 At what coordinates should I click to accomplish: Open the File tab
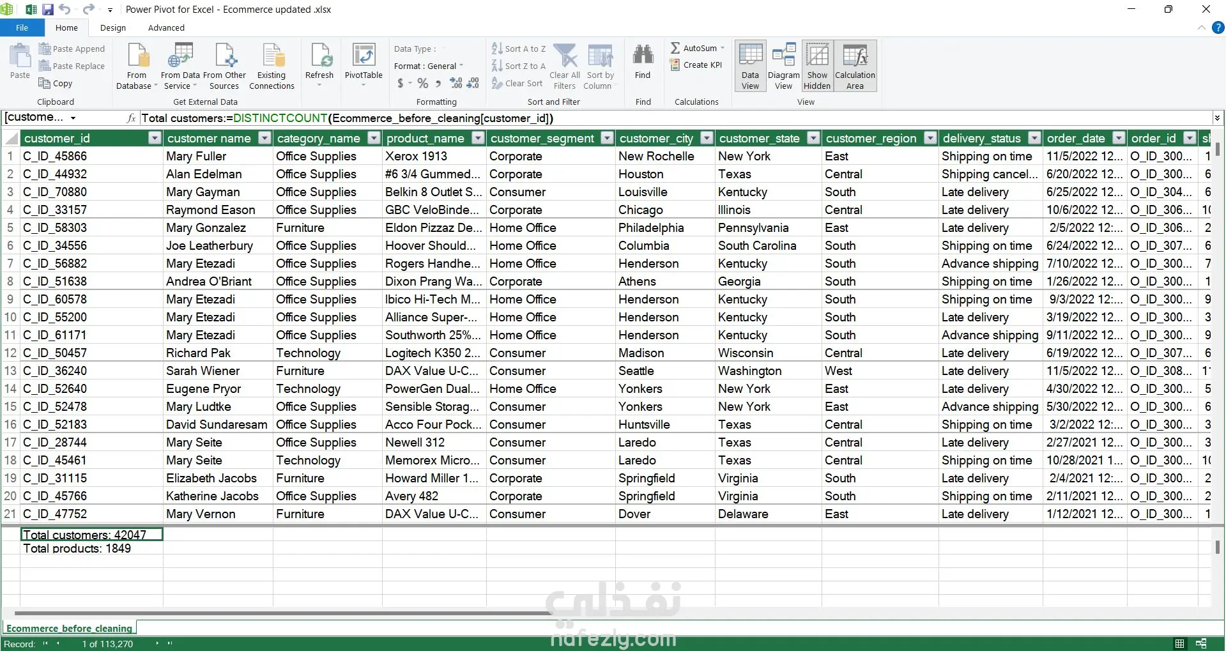tap(22, 27)
